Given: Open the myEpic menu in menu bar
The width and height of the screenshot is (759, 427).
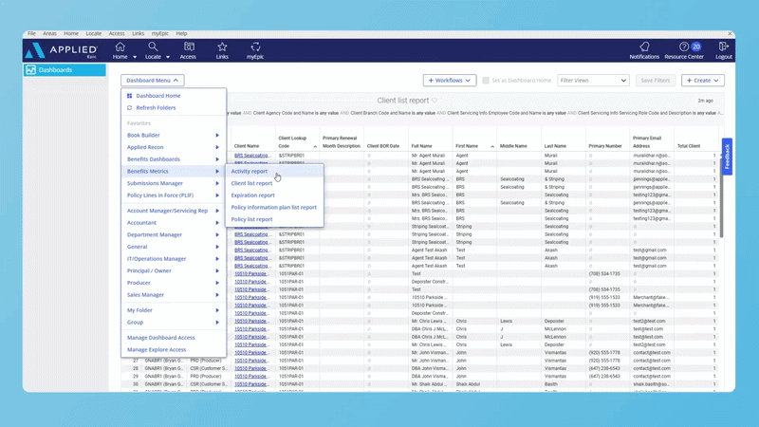Looking at the screenshot, I should tap(160, 33).
